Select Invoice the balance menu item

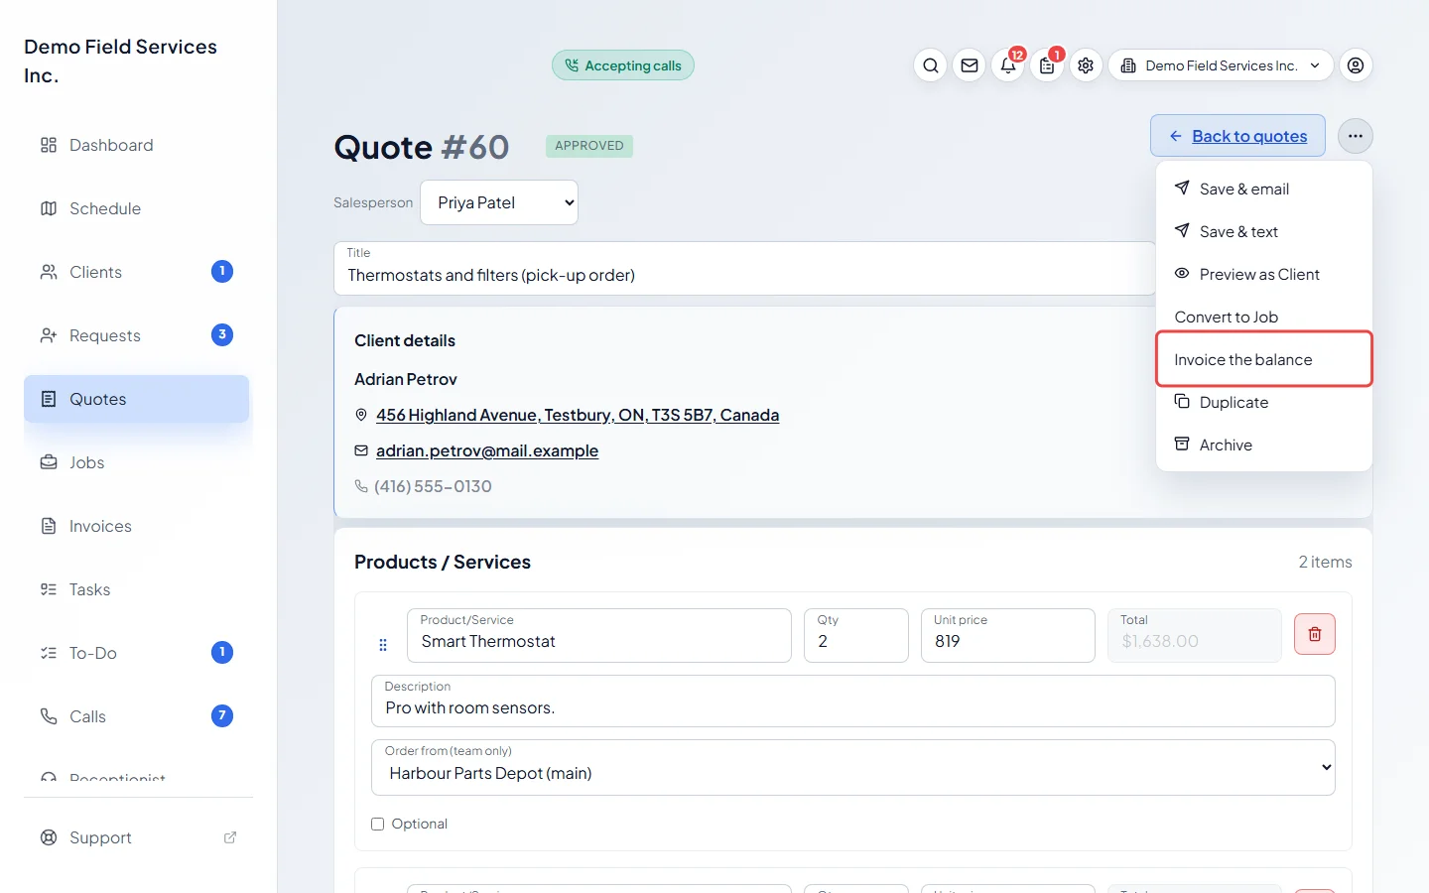(1264, 359)
